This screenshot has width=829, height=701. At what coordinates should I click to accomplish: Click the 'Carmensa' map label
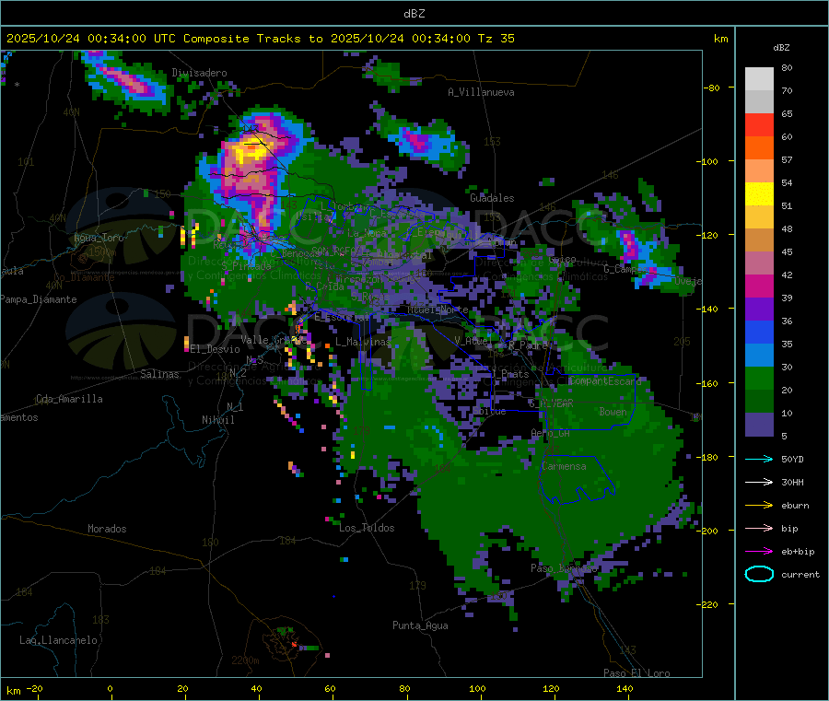pos(564,466)
